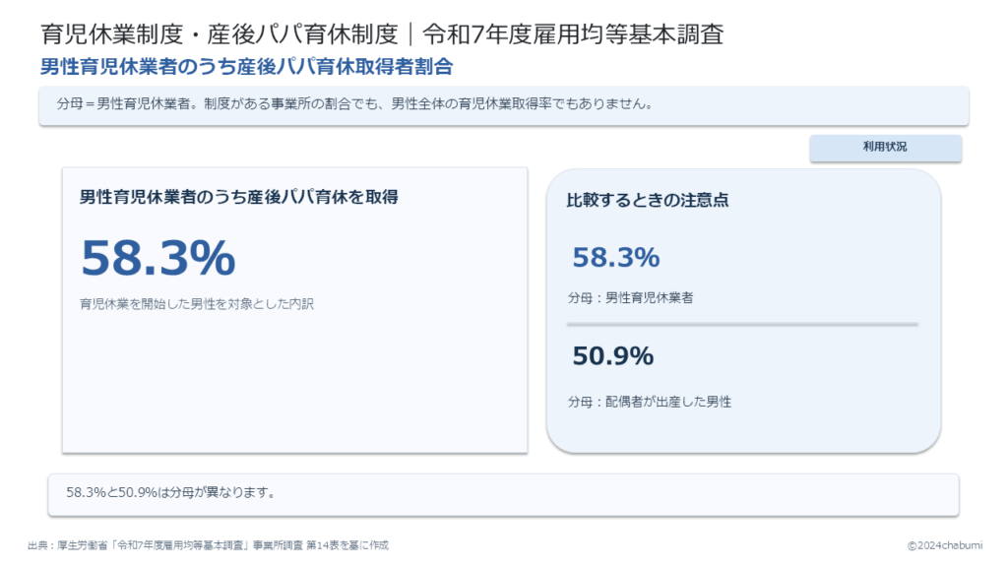Click the heading 男性育児休業者のうち産後パパ育休を取得
Screen dimensions: 1008x567
coord(238,197)
